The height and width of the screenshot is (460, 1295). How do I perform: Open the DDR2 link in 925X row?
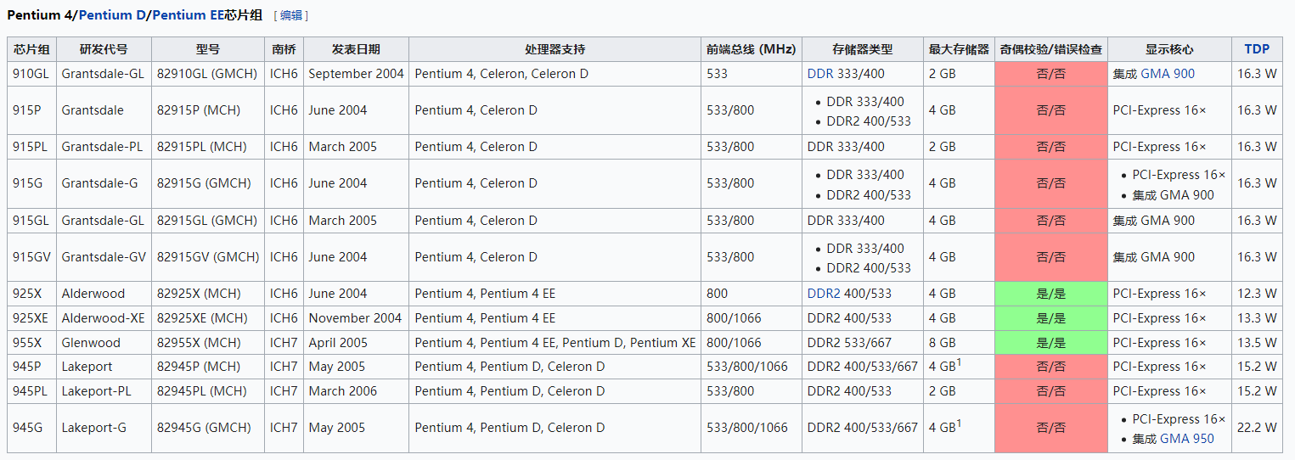click(824, 294)
